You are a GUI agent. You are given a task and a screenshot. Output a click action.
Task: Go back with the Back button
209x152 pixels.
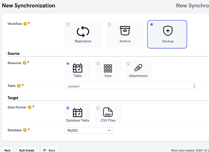pyautogui.click(x=49, y=150)
